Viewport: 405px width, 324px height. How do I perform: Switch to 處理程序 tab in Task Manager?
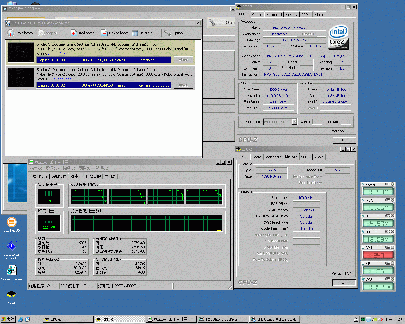tap(59, 177)
